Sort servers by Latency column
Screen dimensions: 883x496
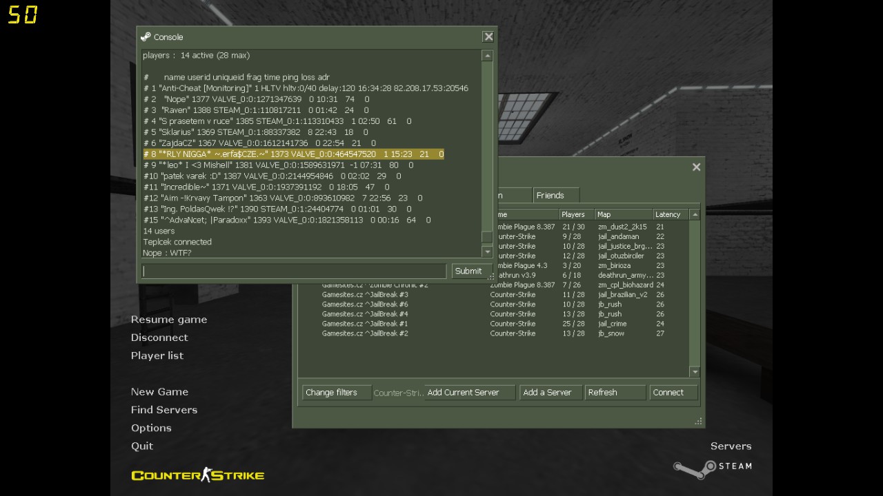671,214
